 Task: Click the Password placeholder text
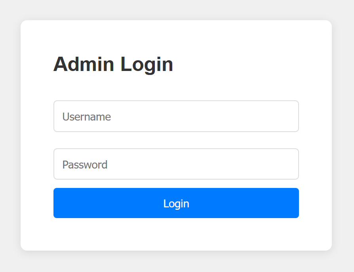point(85,165)
